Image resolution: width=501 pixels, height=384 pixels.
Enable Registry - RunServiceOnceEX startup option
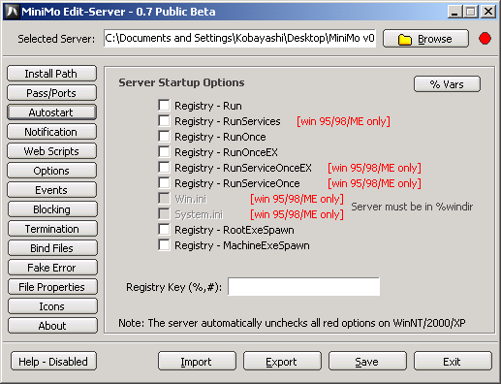point(164,167)
